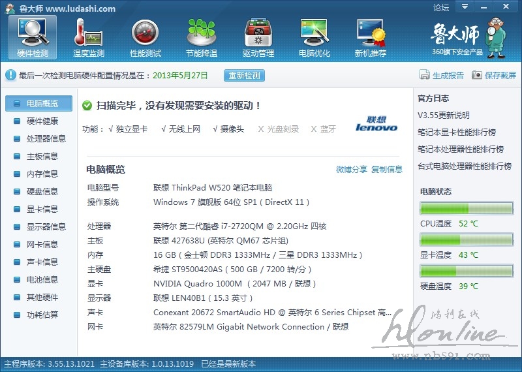
Task: Click the 重新检测 re-detect button
Action: [244, 76]
